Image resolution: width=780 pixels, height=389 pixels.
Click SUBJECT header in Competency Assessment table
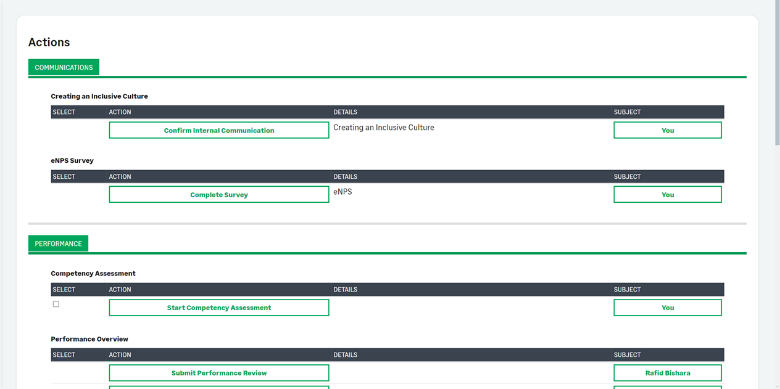[x=627, y=290]
